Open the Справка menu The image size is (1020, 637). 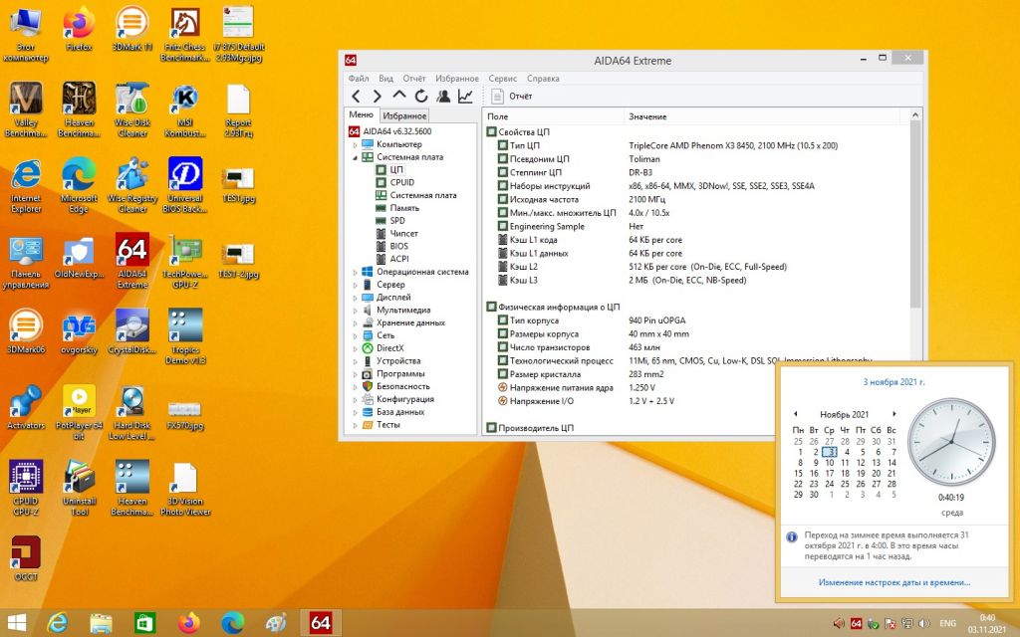pyautogui.click(x=543, y=78)
